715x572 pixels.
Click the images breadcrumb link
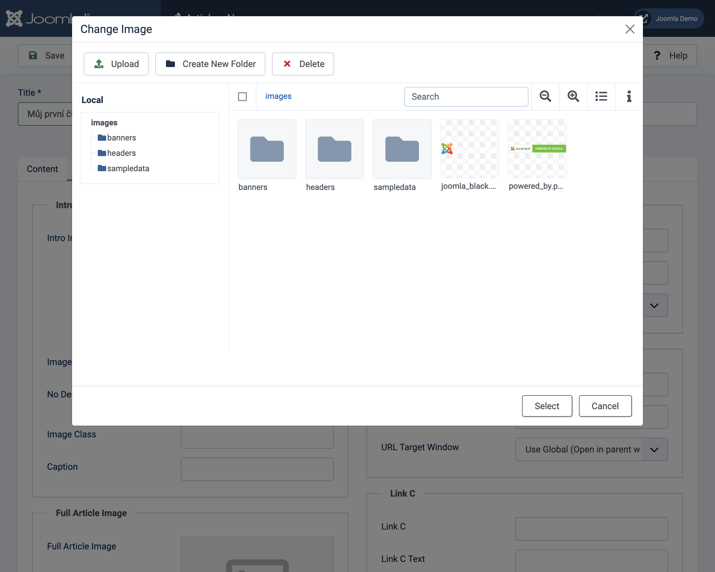coord(278,96)
